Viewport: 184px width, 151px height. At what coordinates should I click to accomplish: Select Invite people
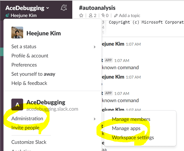pyautogui.click(x=25, y=128)
